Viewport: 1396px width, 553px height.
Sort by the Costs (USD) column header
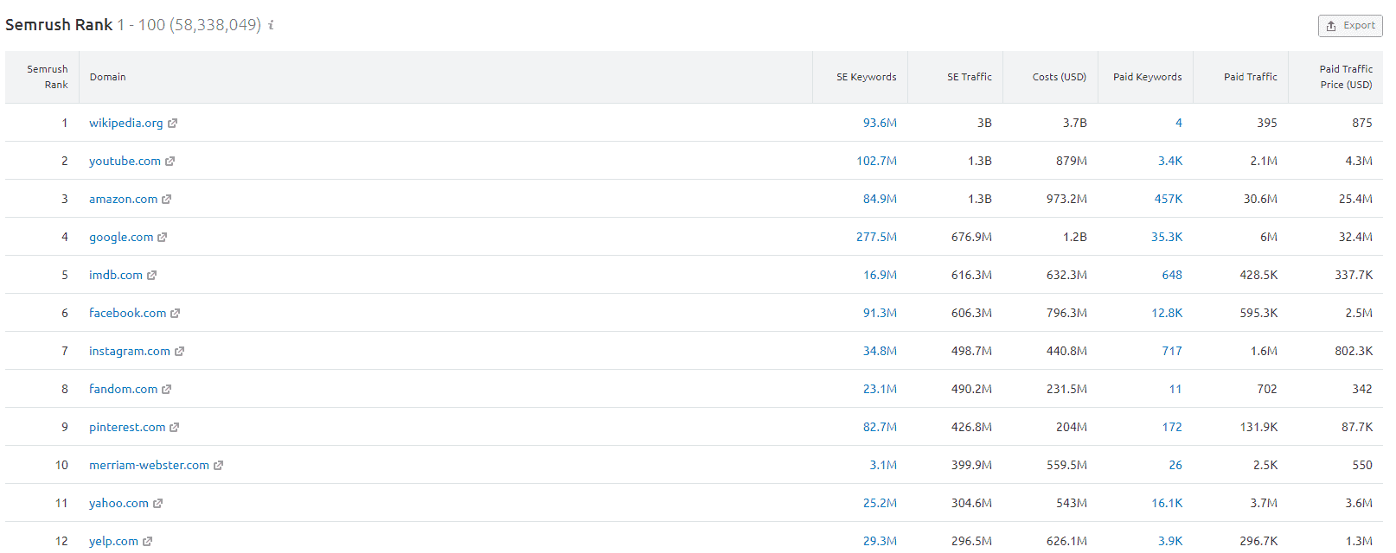[x=1059, y=77]
